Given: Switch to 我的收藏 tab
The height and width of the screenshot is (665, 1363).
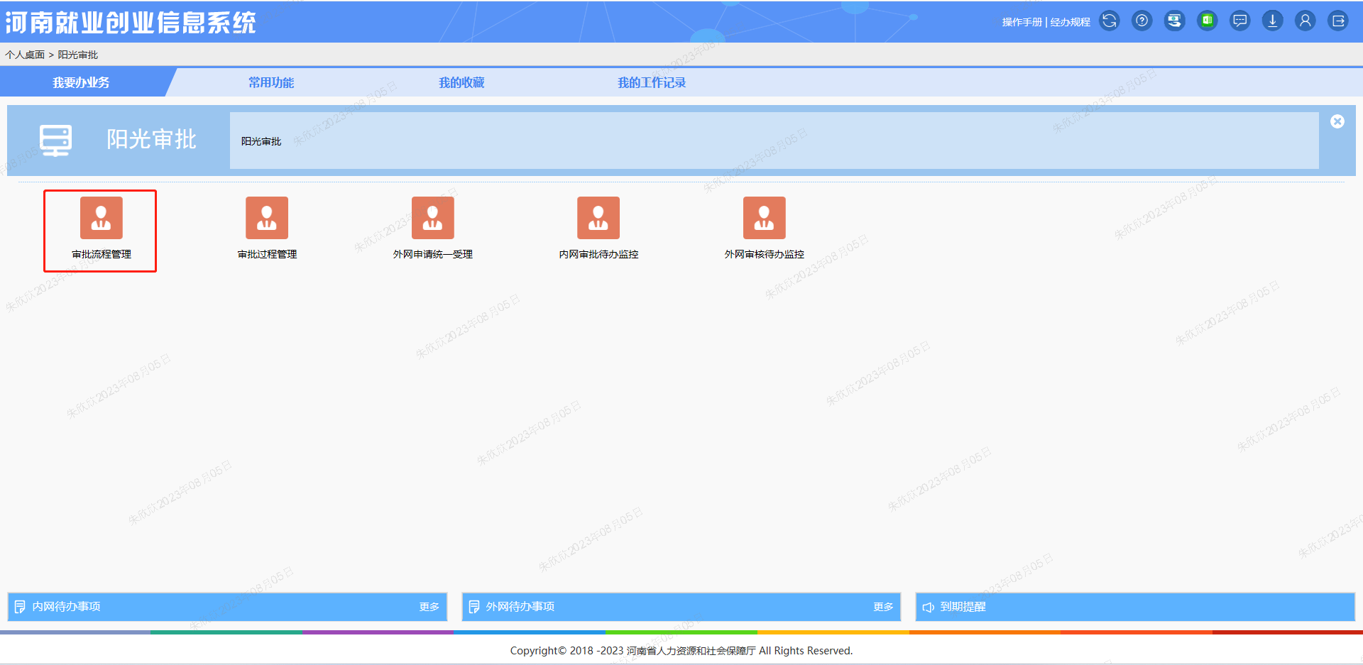Looking at the screenshot, I should tap(461, 83).
